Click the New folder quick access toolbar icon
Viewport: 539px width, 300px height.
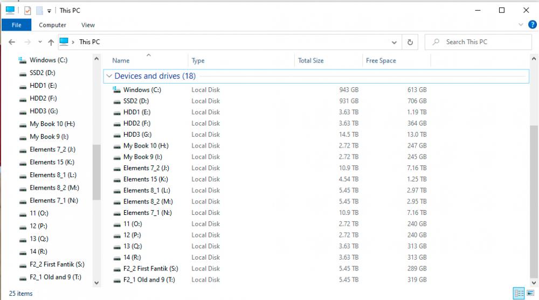pos(39,11)
